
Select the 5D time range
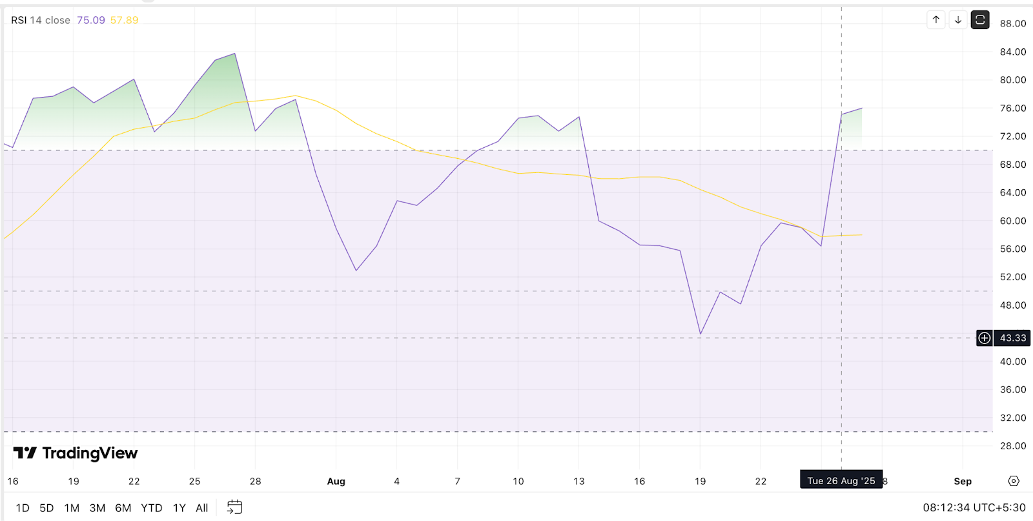click(46, 508)
